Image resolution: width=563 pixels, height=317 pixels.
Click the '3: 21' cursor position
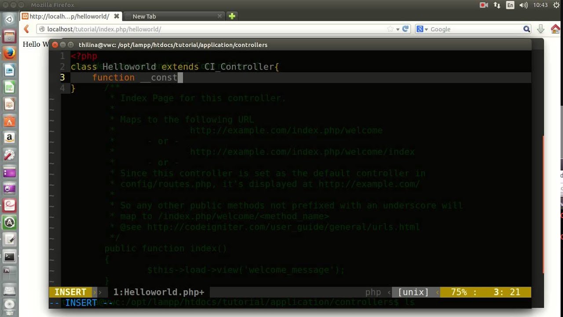(507, 292)
